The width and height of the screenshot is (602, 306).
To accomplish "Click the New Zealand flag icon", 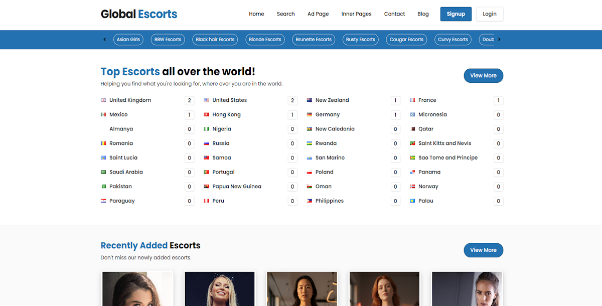I will pos(310,100).
